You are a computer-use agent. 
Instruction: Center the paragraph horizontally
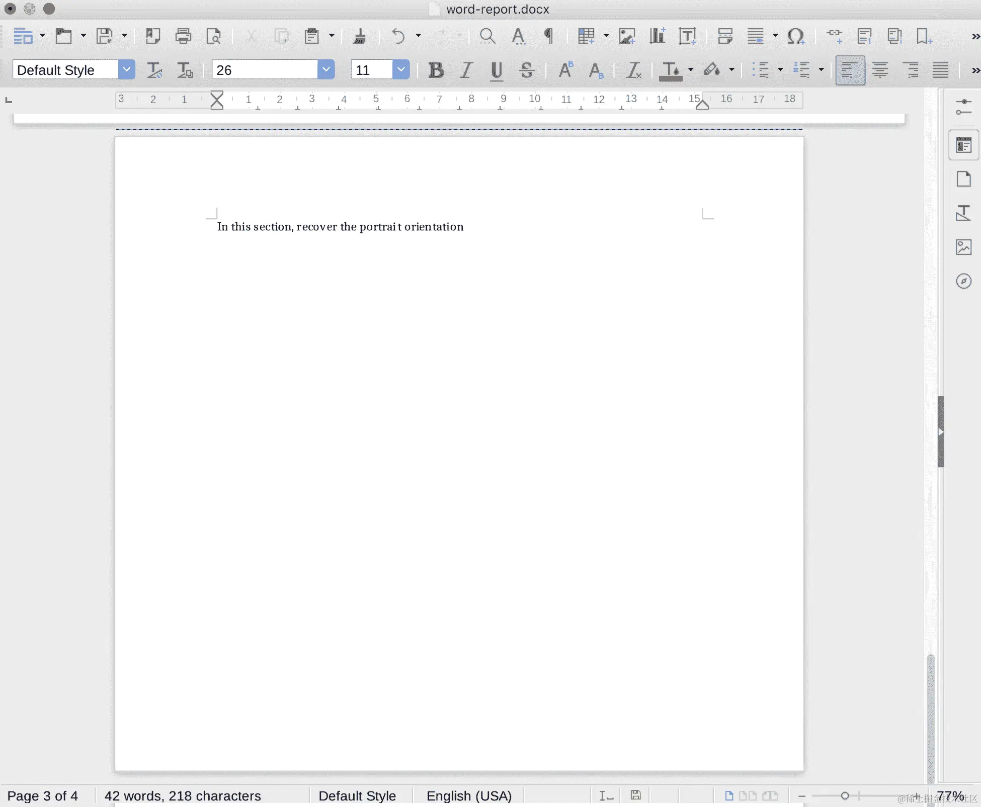click(x=880, y=70)
